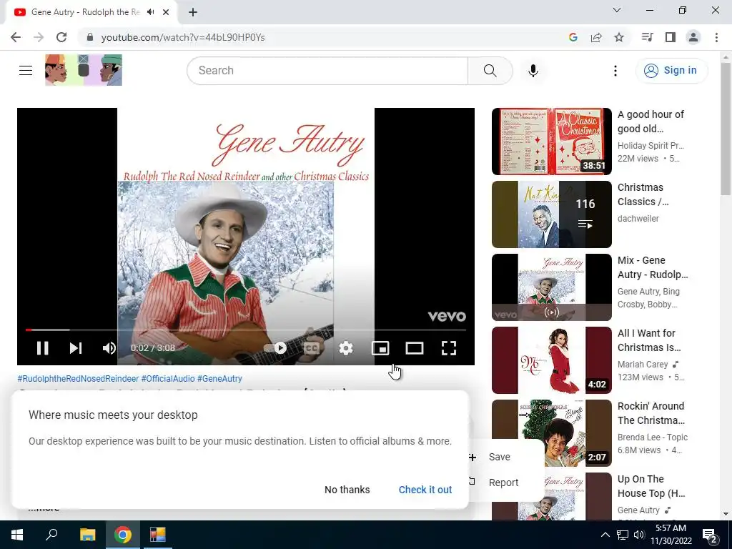Open Windows notification center

[x=710, y=535]
